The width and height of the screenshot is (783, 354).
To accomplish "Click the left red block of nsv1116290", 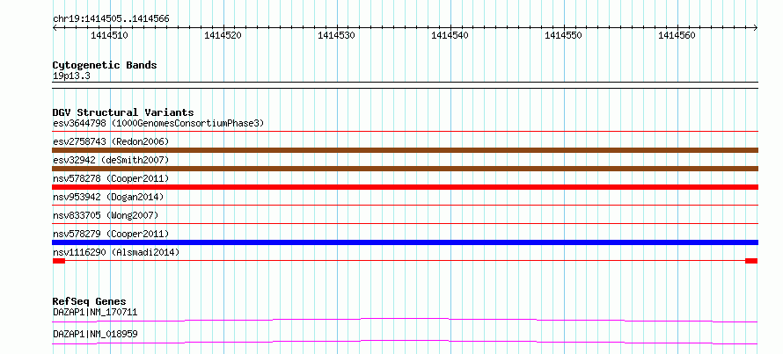I will 58,261.
